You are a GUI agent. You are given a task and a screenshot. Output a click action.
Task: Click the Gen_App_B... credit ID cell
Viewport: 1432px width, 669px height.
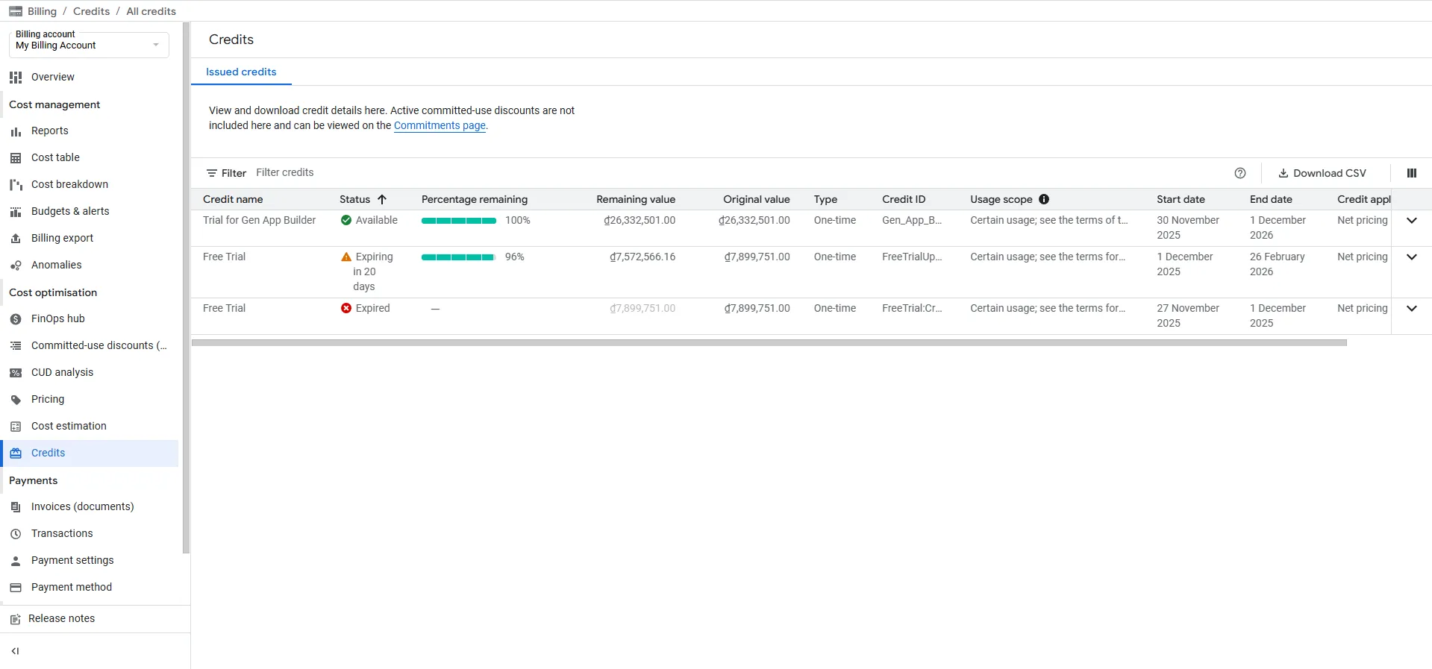tap(912, 221)
